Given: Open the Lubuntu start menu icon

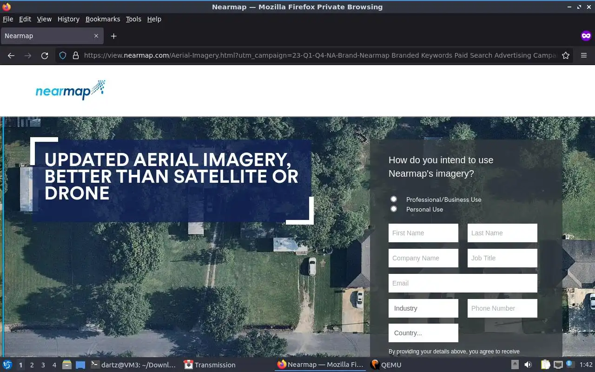Looking at the screenshot, I should point(7,365).
